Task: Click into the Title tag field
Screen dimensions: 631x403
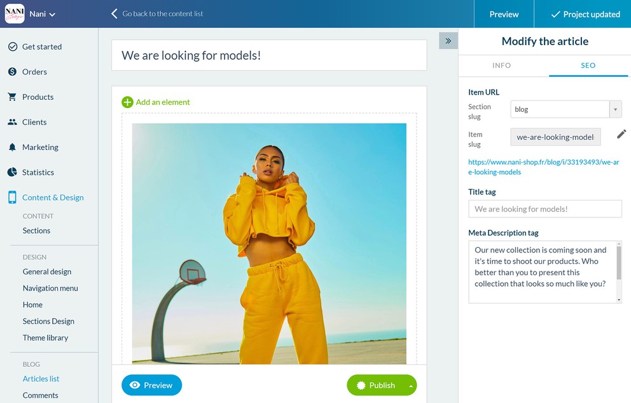Action: (x=545, y=208)
